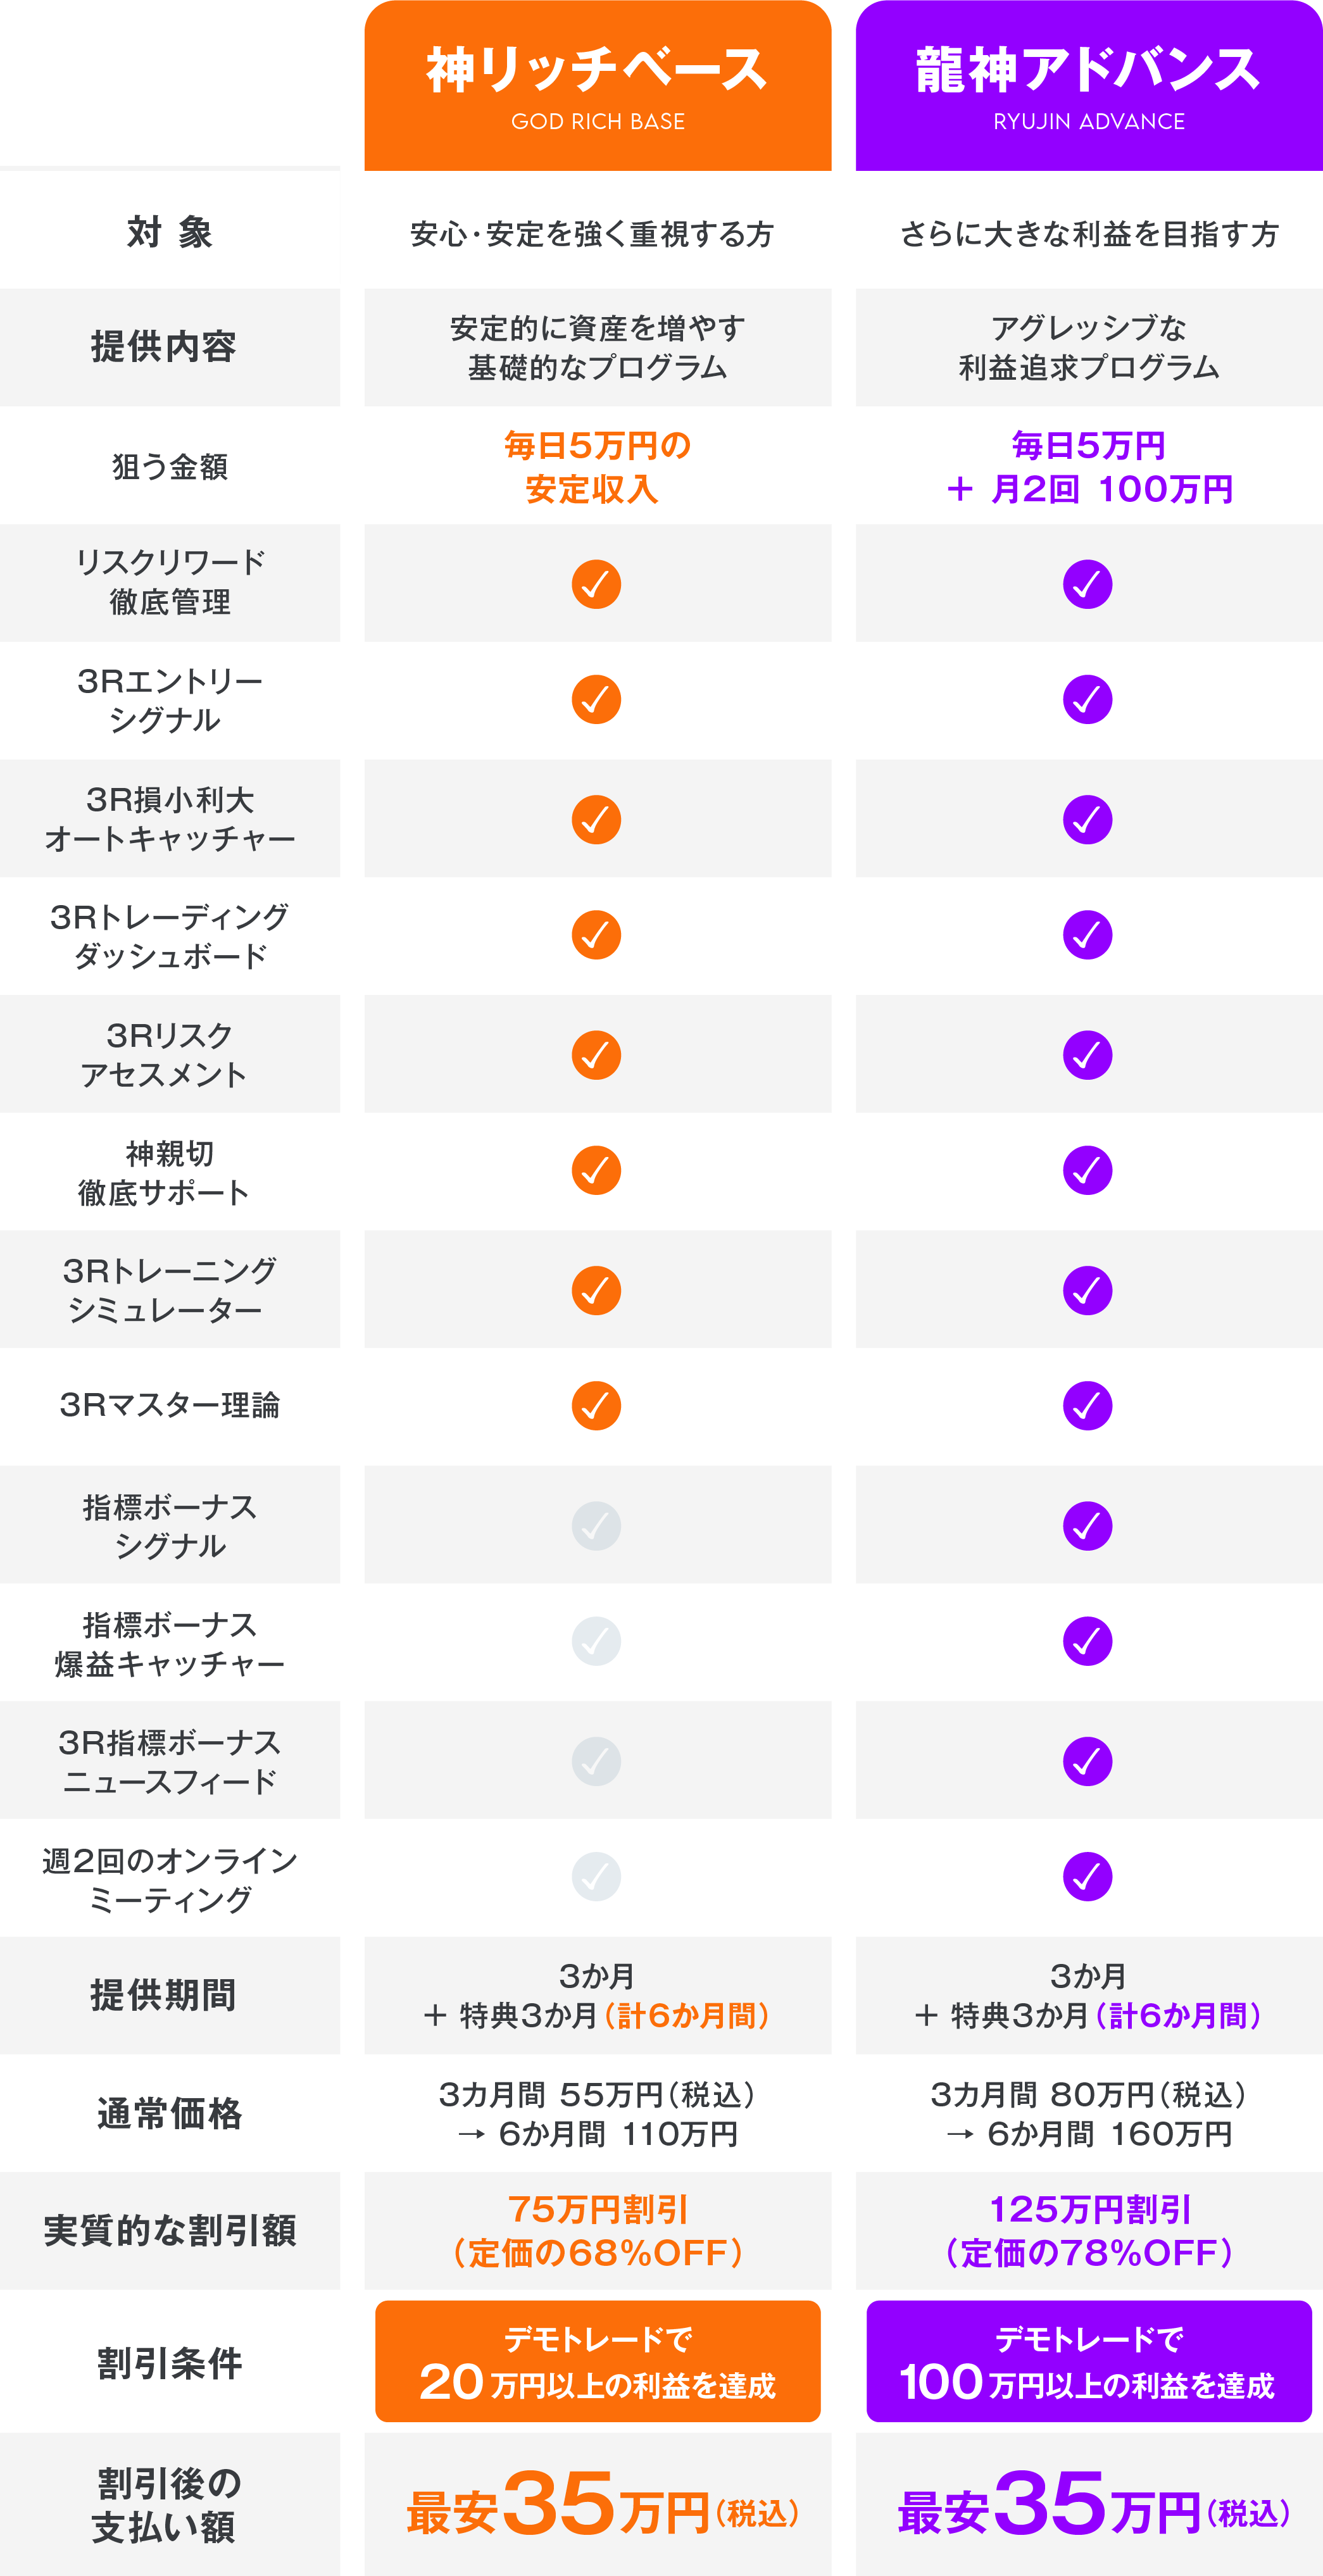Screen dimensions: 1323x2576
Task: Click purple checkmark for 3Rマスター理論 row
Action: coord(1087,1406)
